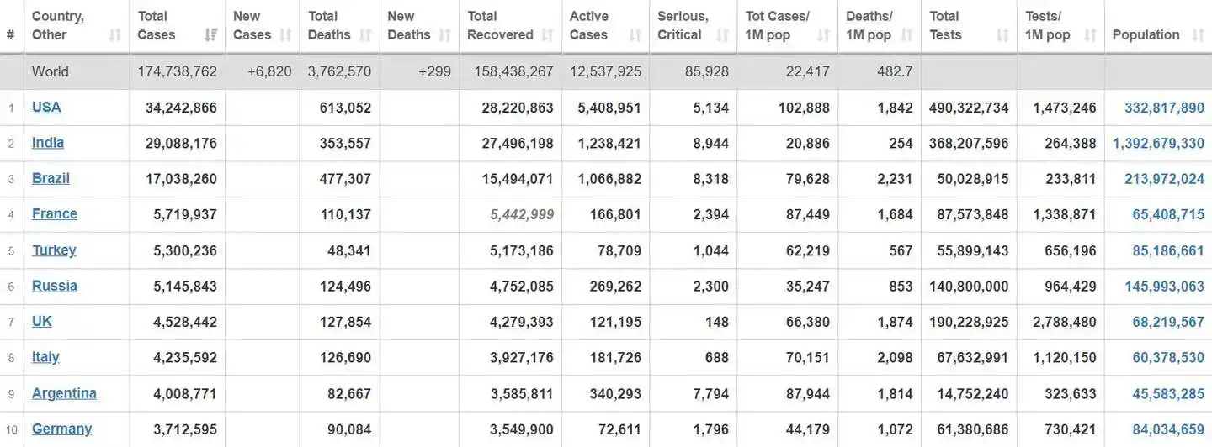Viewport: 1212px width, 447px height.
Task: Click the World totals row label
Action: click(x=50, y=71)
